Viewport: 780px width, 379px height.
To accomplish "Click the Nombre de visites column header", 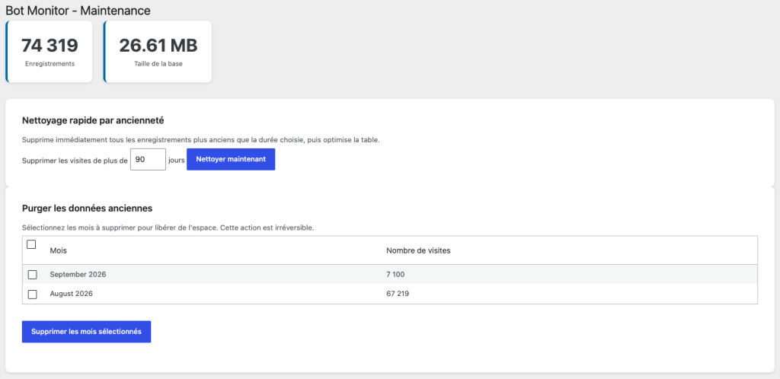I will tap(418, 251).
